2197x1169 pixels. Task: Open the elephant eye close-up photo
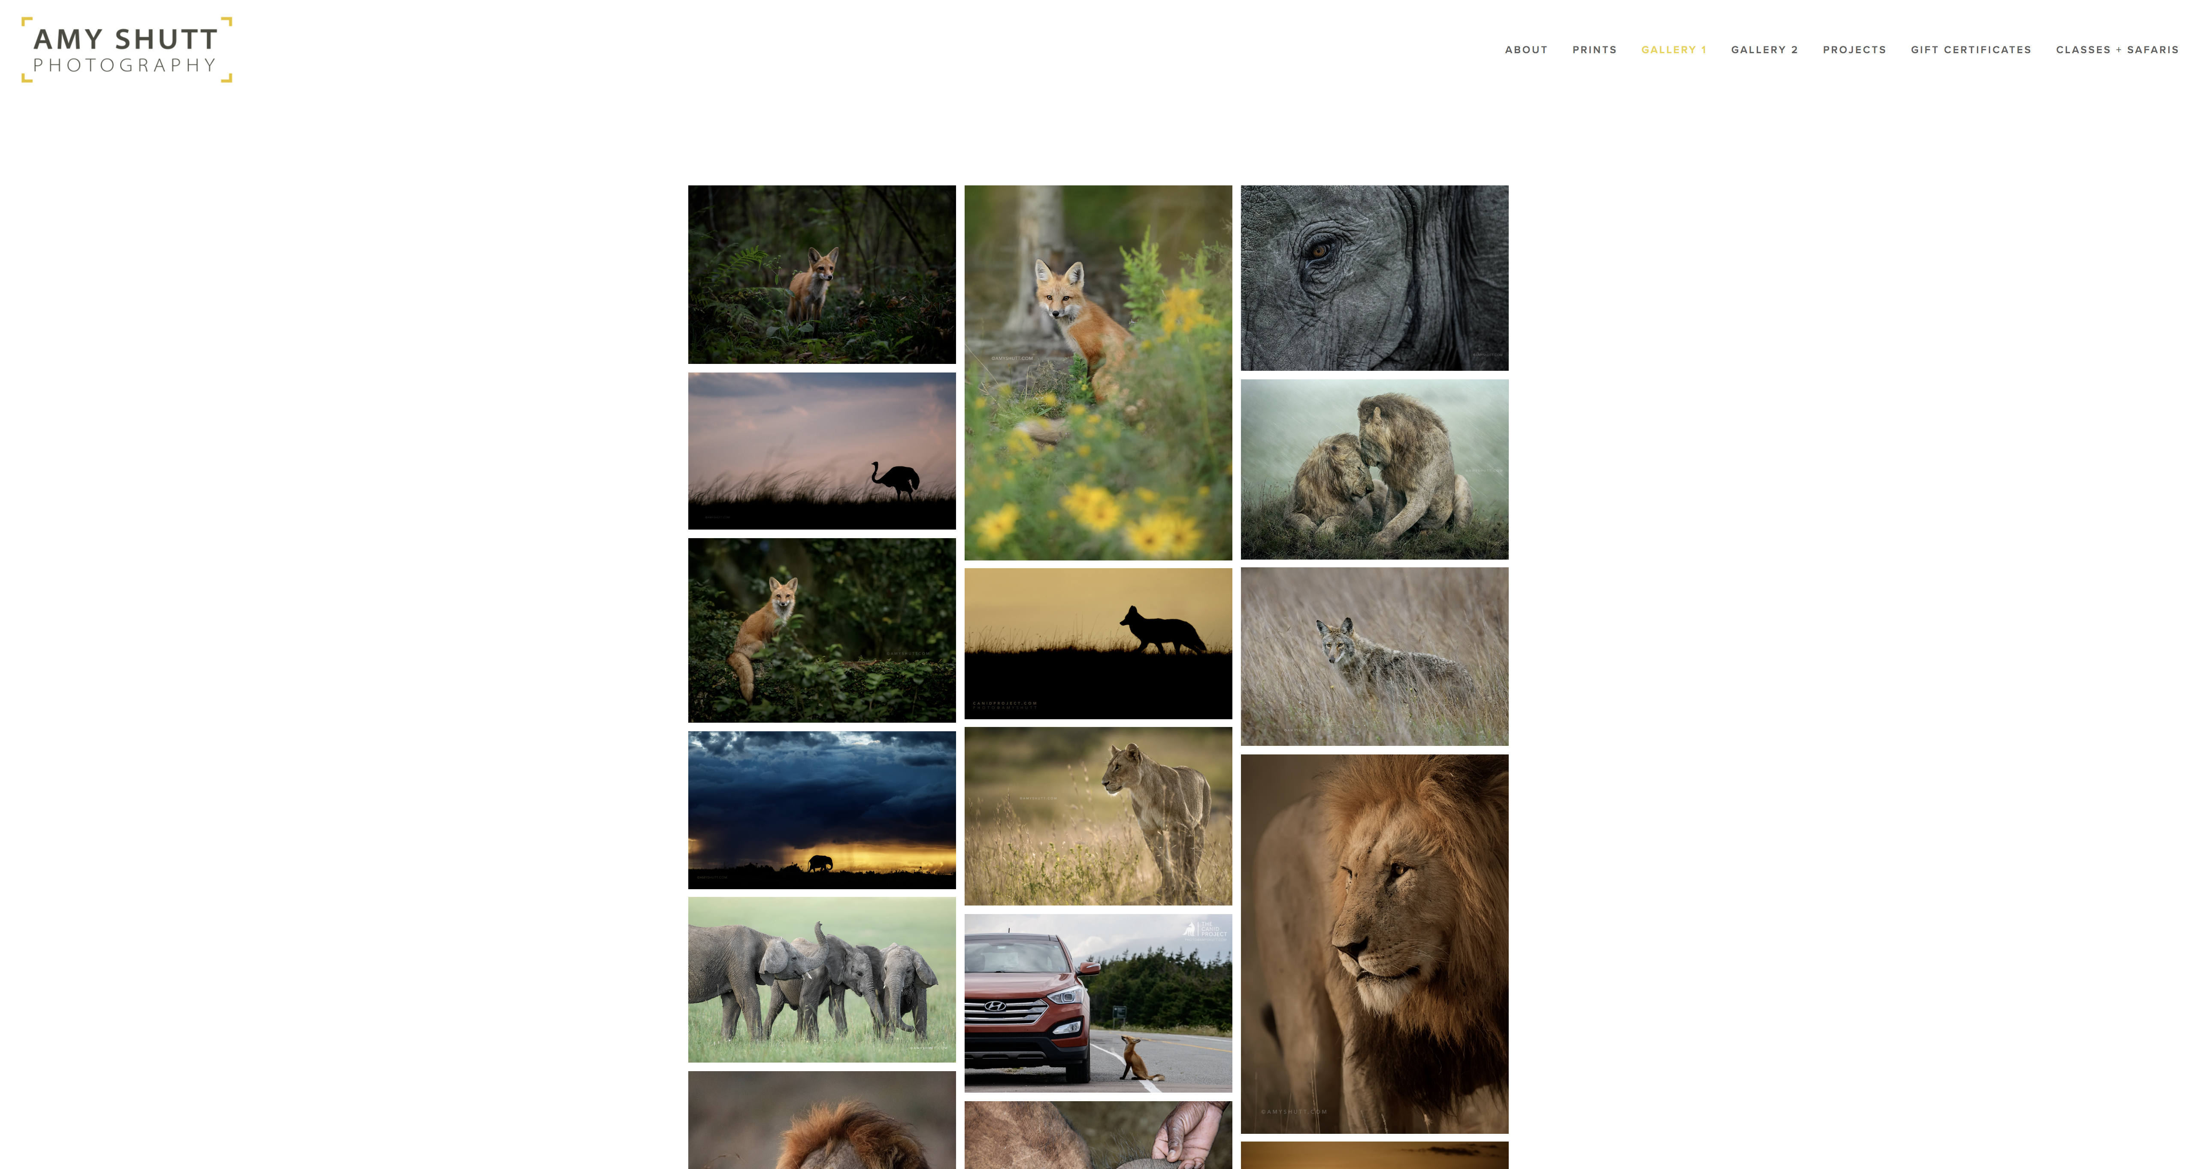pos(1374,278)
